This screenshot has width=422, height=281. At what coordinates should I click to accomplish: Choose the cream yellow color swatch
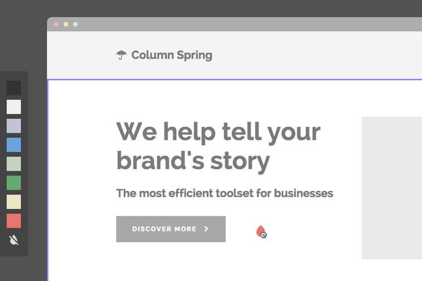tap(14, 202)
